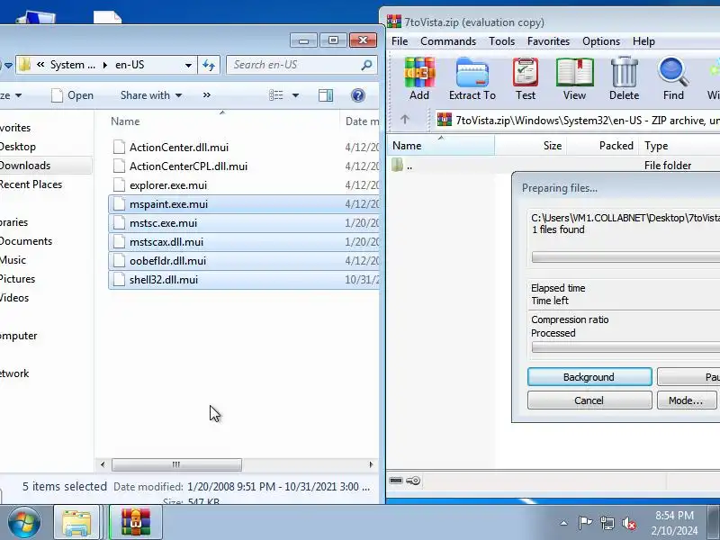Open Pictures library in navigation pane
This screenshot has height=540, width=720.
pyautogui.click(x=17, y=279)
